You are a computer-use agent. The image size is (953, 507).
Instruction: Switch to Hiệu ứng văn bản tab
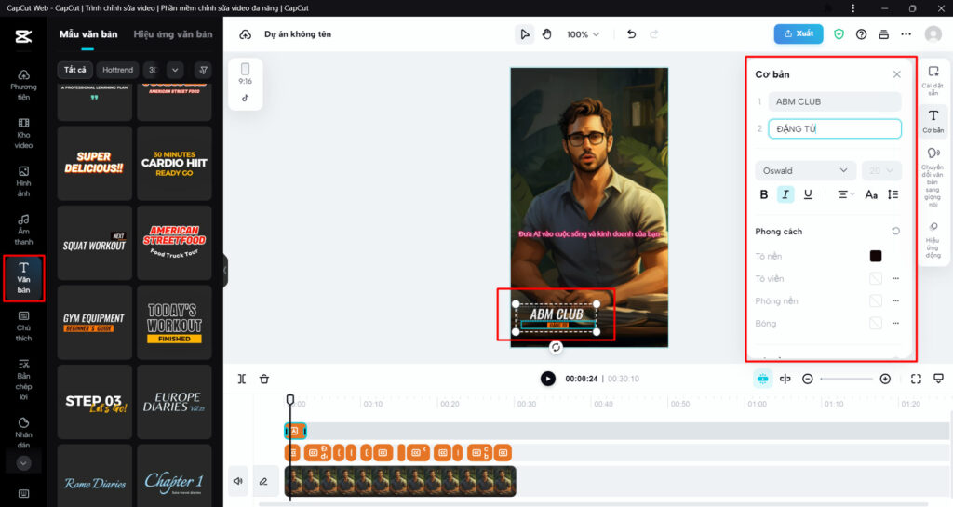[x=172, y=34]
